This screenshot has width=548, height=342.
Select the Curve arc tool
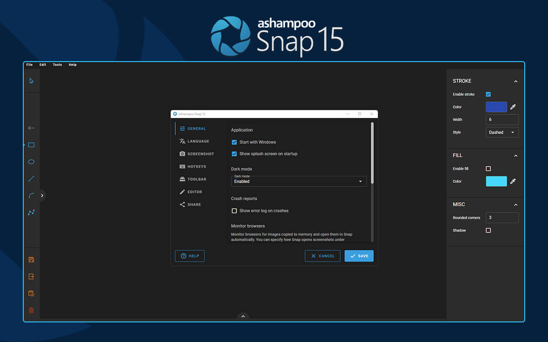pos(32,196)
